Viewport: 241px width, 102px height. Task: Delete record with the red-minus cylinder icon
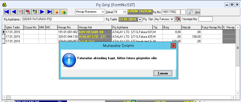(56, 12)
